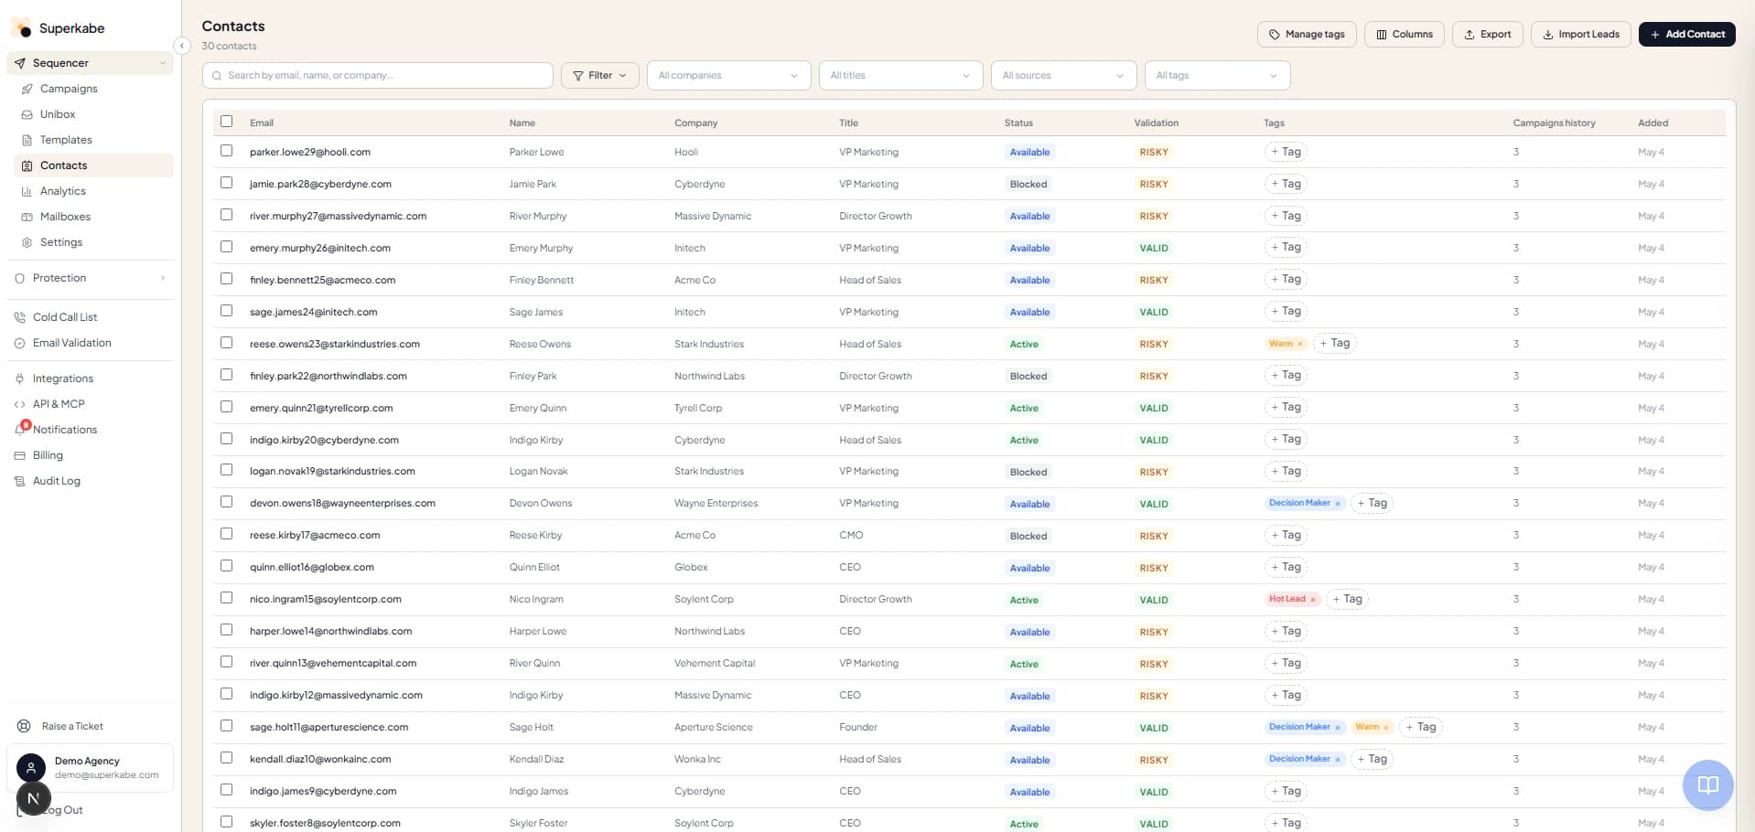Expand the All titles filter dropdown
This screenshot has width=1755, height=832.
(x=900, y=75)
